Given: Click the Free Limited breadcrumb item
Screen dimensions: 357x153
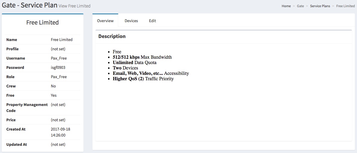Looking at the screenshot, I should (345, 6).
